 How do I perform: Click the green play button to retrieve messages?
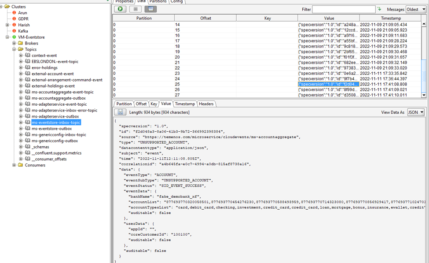pyautogui.click(x=120, y=9)
